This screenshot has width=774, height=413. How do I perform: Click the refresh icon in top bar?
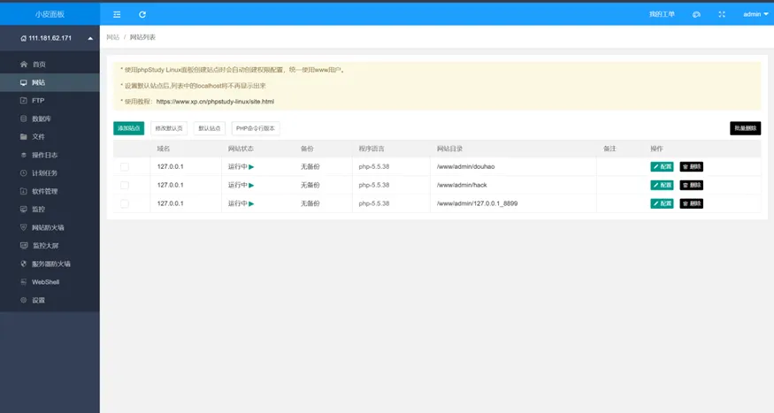[142, 14]
